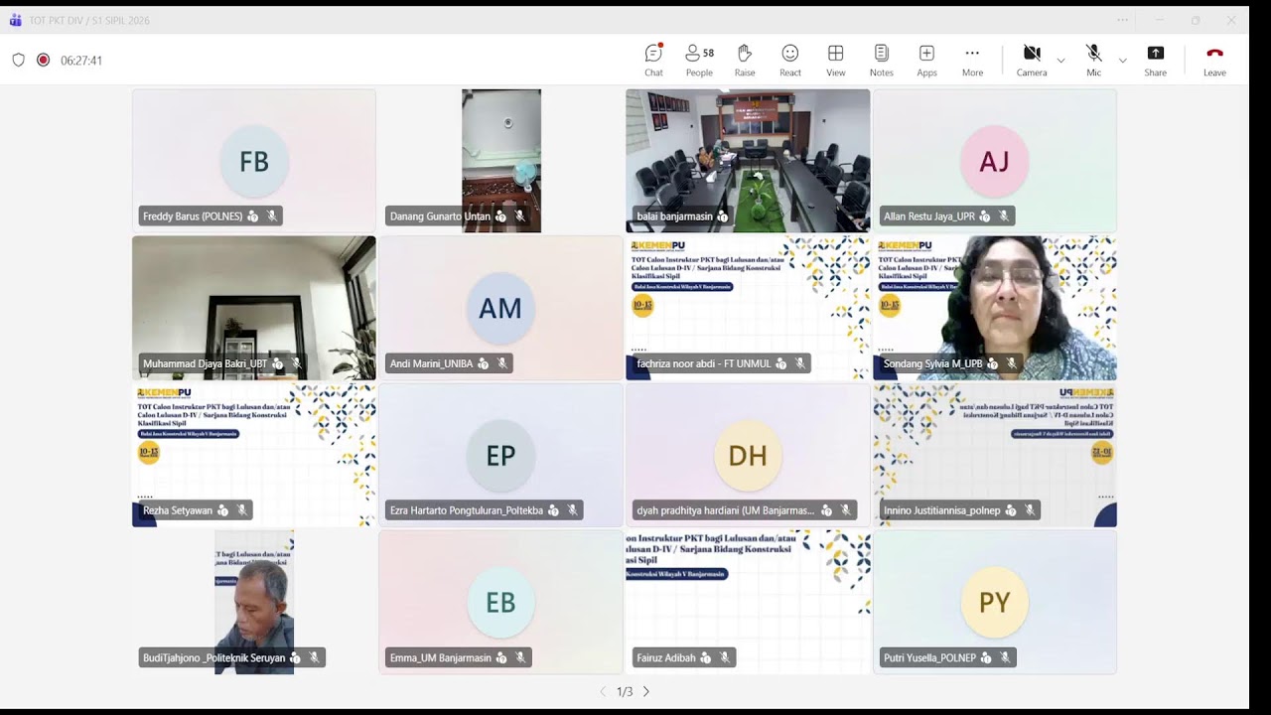The height and width of the screenshot is (715, 1271).
Task: Go to the next participants page
Action: 646,691
